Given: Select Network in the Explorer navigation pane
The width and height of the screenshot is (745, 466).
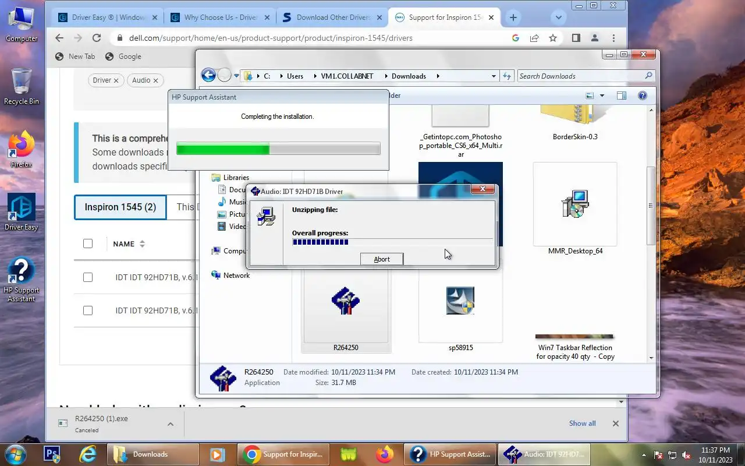Looking at the screenshot, I should coord(236,276).
